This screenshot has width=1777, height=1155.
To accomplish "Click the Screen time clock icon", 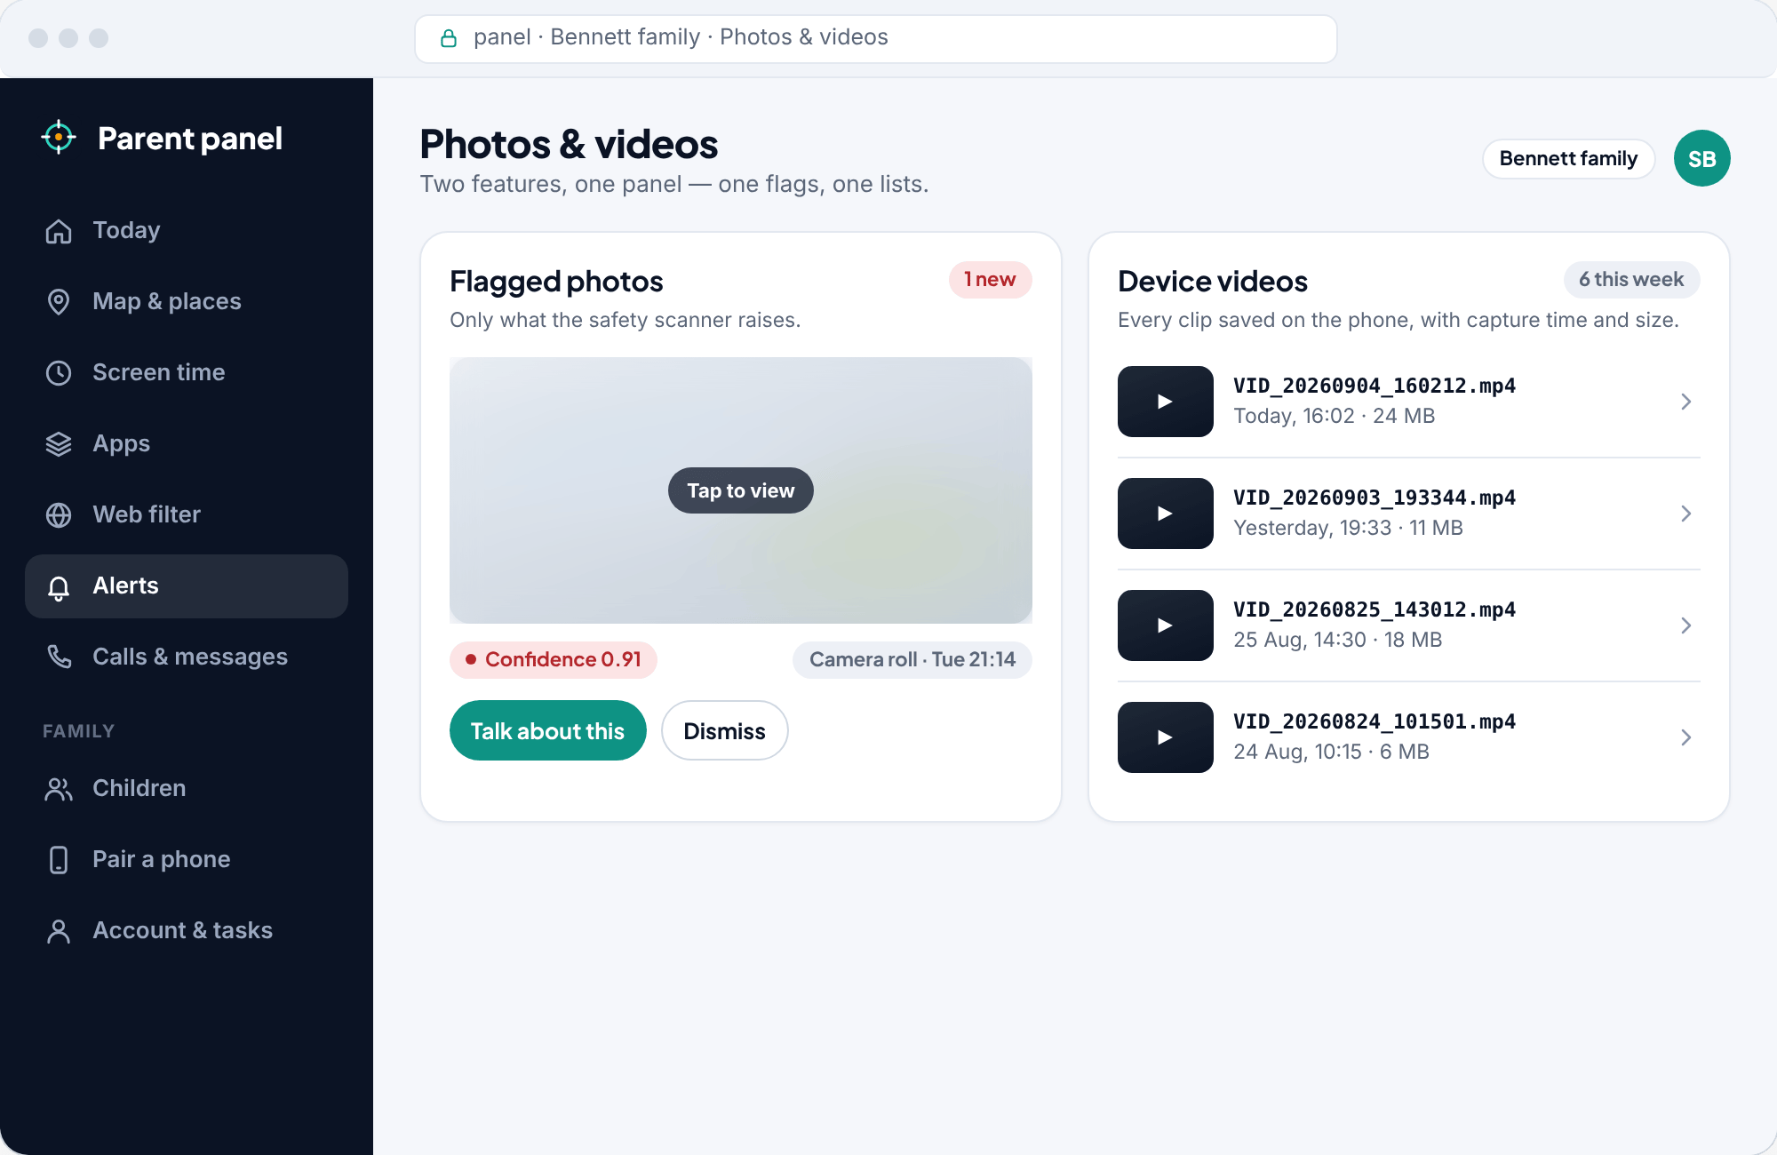I will click(x=59, y=373).
